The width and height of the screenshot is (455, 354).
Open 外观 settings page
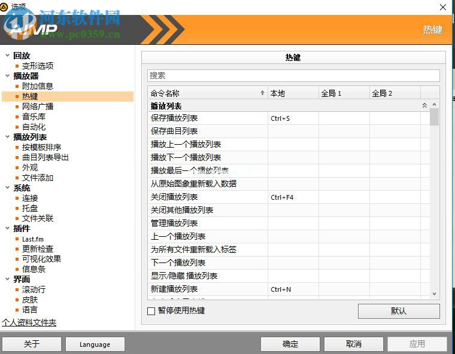tap(30, 167)
